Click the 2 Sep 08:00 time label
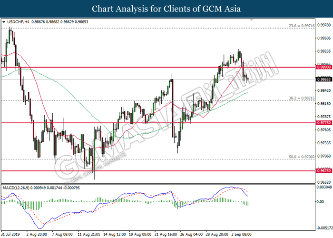Screen dimensions: 333x238 241,234
